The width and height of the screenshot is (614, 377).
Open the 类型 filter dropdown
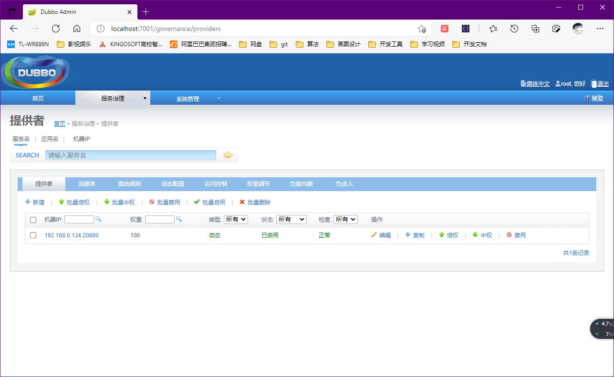236,219
